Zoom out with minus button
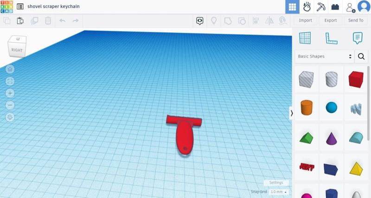 [x=10, y=105]
